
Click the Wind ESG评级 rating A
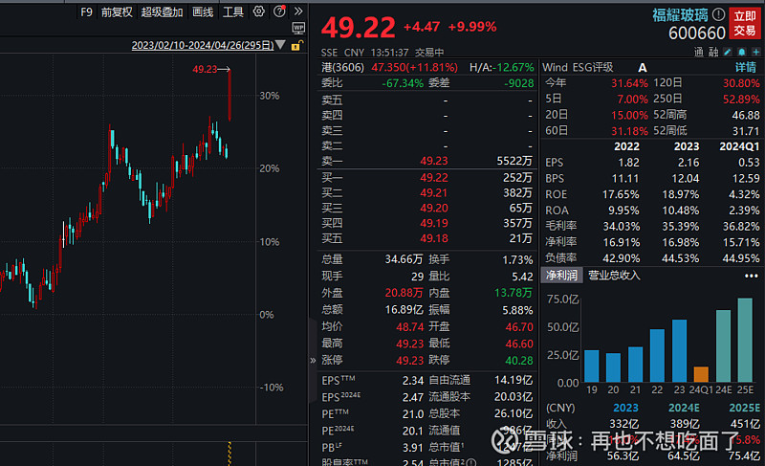[643, 67]
